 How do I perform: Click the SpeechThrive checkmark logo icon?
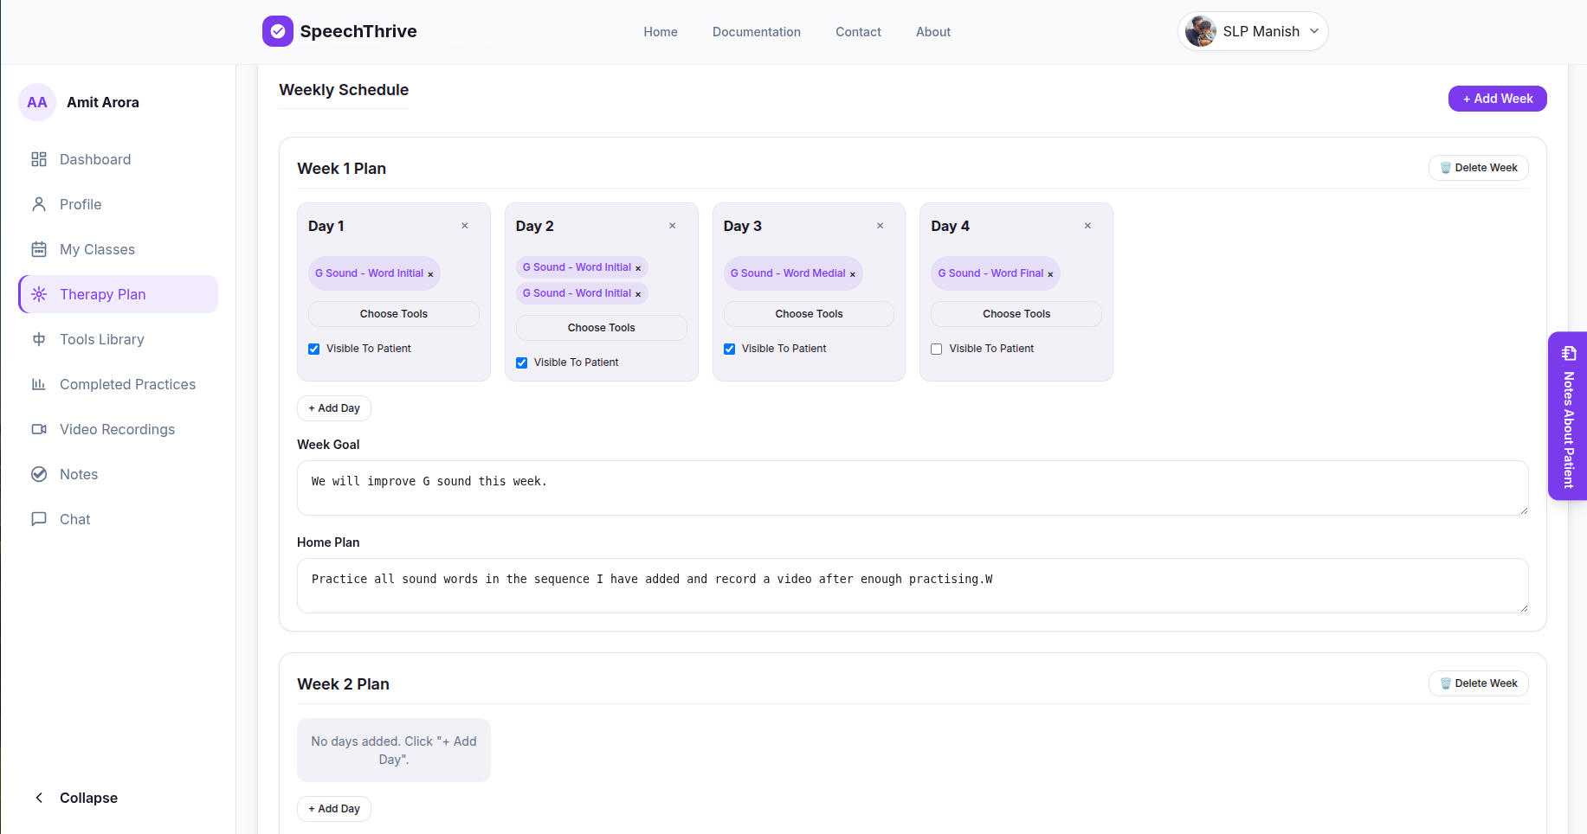click(x=278, y=31)
